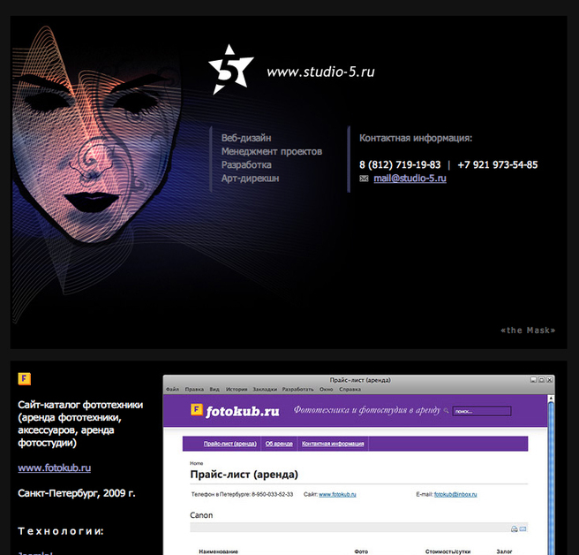Open the История menu
Viewport: 579px width, 555px height.
237,390
